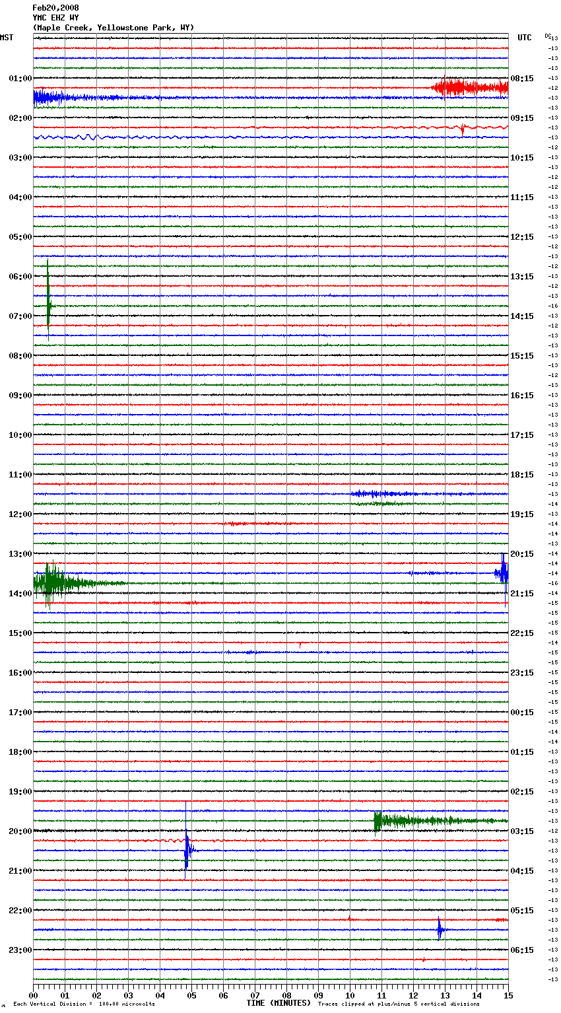561x1013 pixels.
Task: Click the YMC EHZ WY station code
Action: point(55,18)
